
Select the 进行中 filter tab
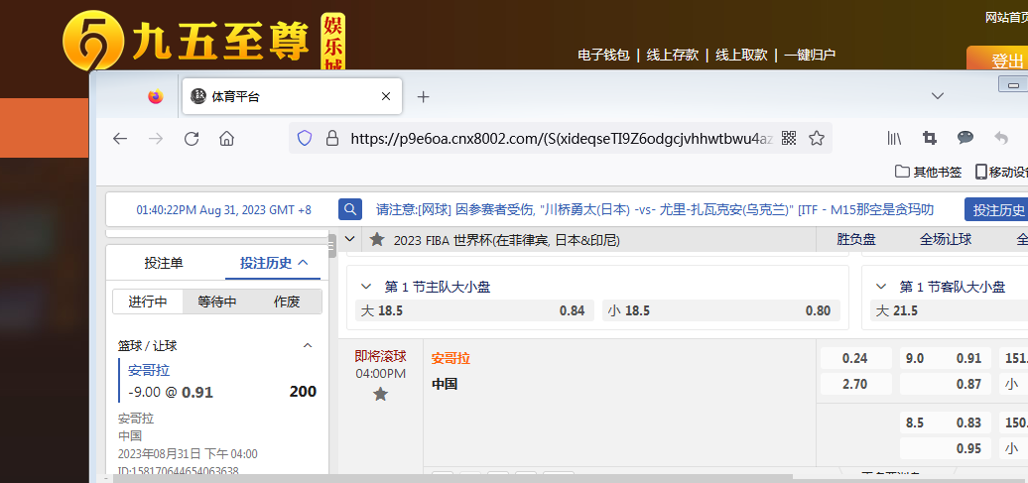(x=148, y=302)
